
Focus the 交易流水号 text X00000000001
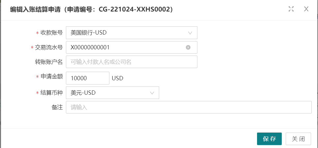[90, 47]
